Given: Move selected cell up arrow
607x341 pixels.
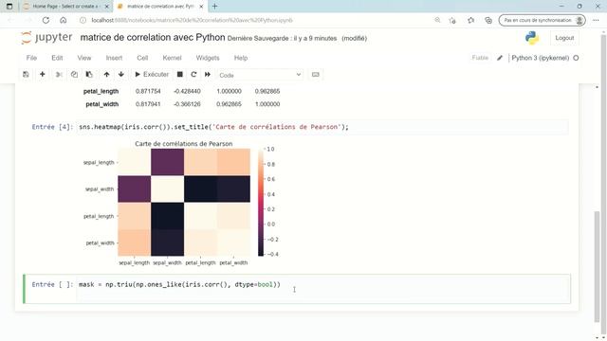Looking at the screenshot, I should pos(106,74).
